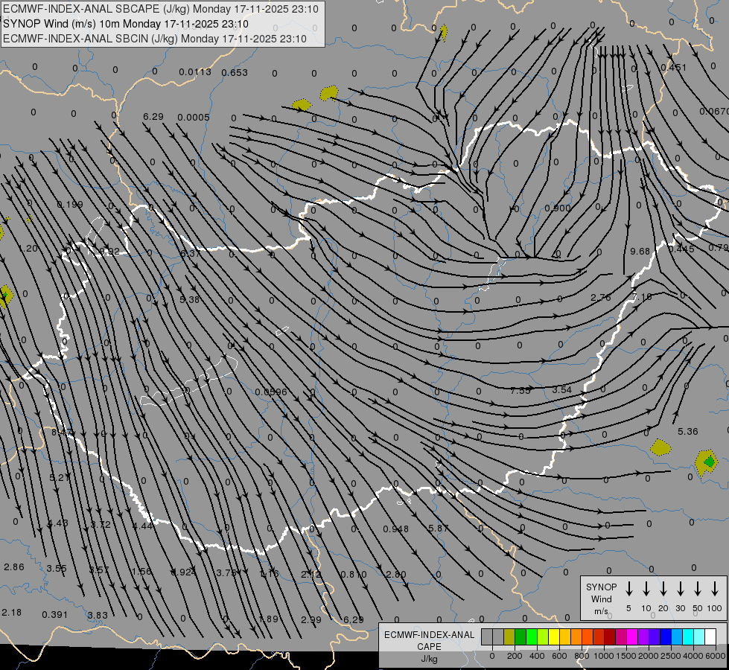Click the 'ECMWF-INDEX-ANAL CAPE J/kg' legend caption
729x670 pixels.
pos(429,646)
